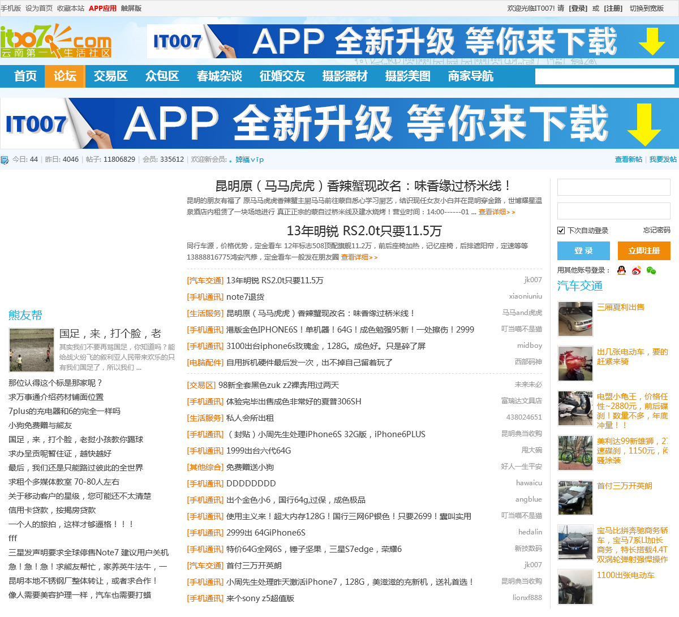Click the wide APP banner below navigation
The image size is (679, 617).
point(339,123)
